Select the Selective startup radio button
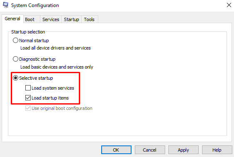The image size is (234, 157). (15, 78)
